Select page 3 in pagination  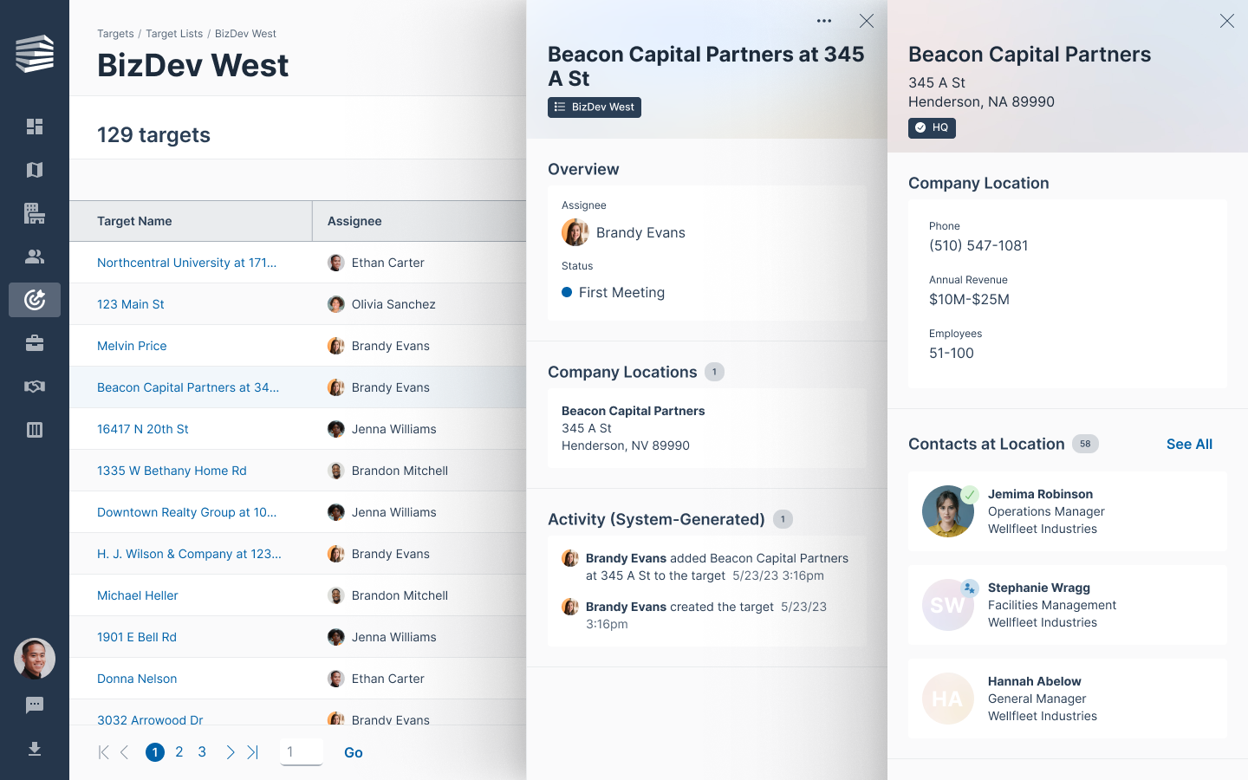(x=202, y=752)
